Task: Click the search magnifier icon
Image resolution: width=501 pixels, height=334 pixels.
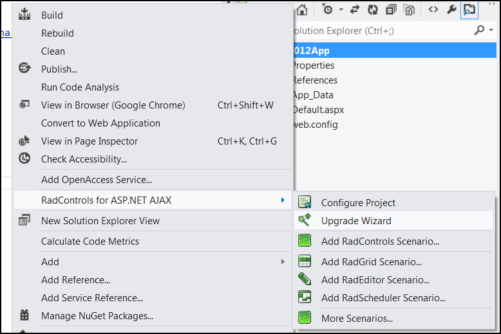Action: [479, 30]
